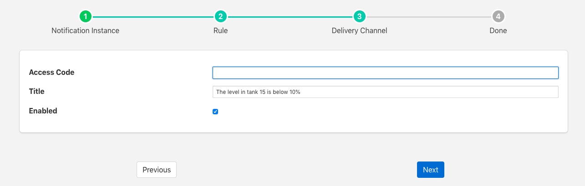This screenshot has width=585, height=186.
Task: Click the gray step 4 circle
Action: (x=498, y=17)
